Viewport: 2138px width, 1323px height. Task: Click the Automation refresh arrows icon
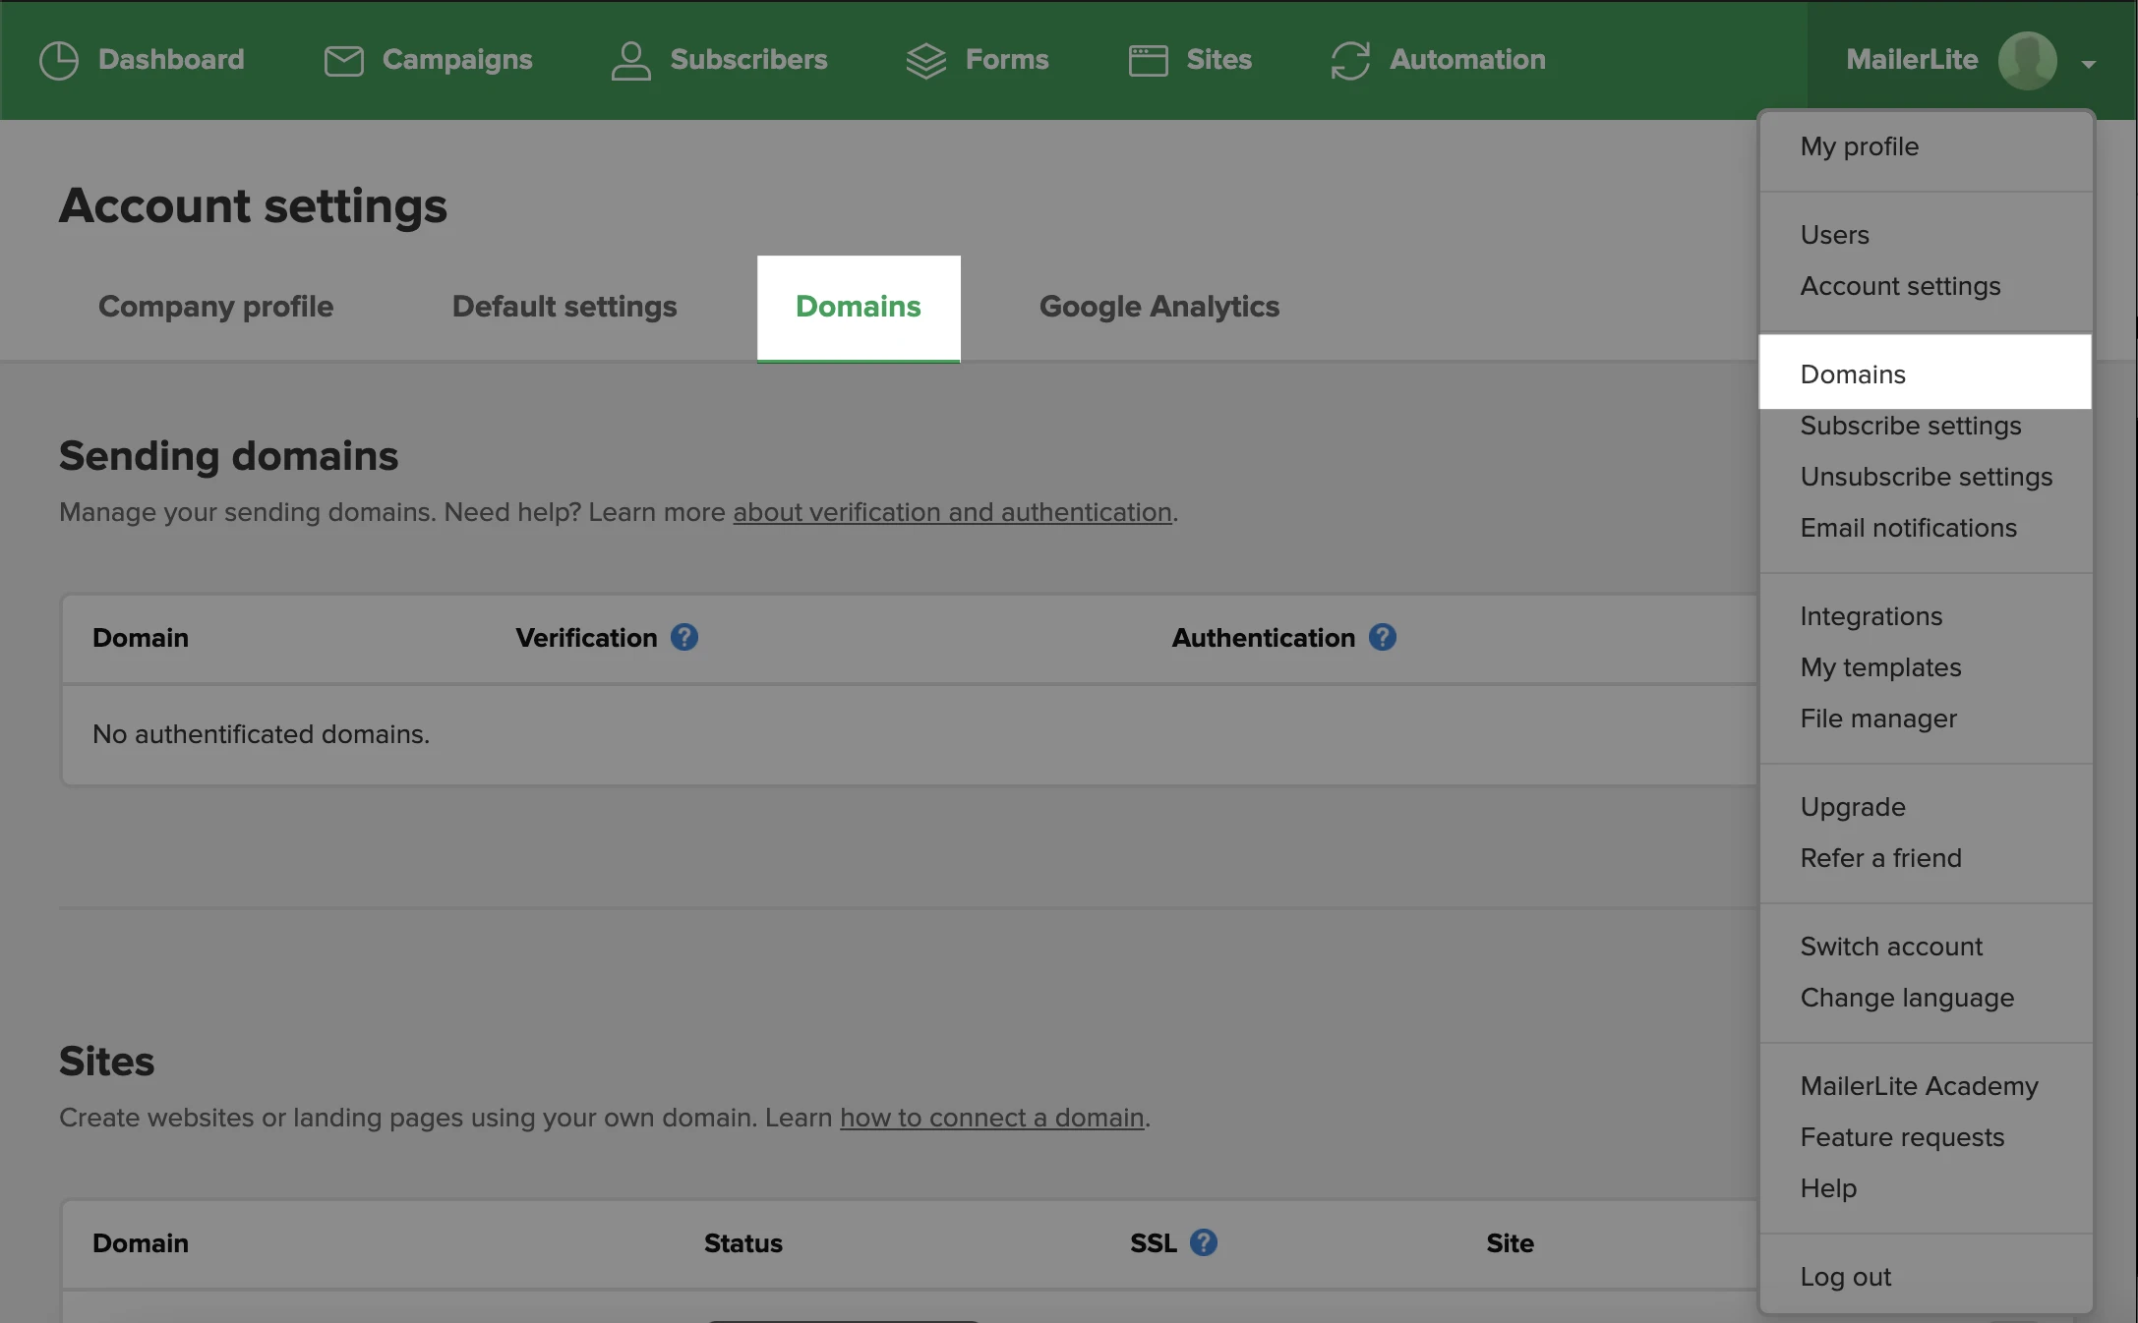pyautogui.click(x=1350, y=60)
